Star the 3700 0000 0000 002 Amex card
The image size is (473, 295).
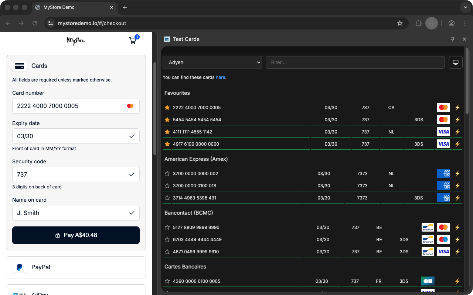coord(167,173)
